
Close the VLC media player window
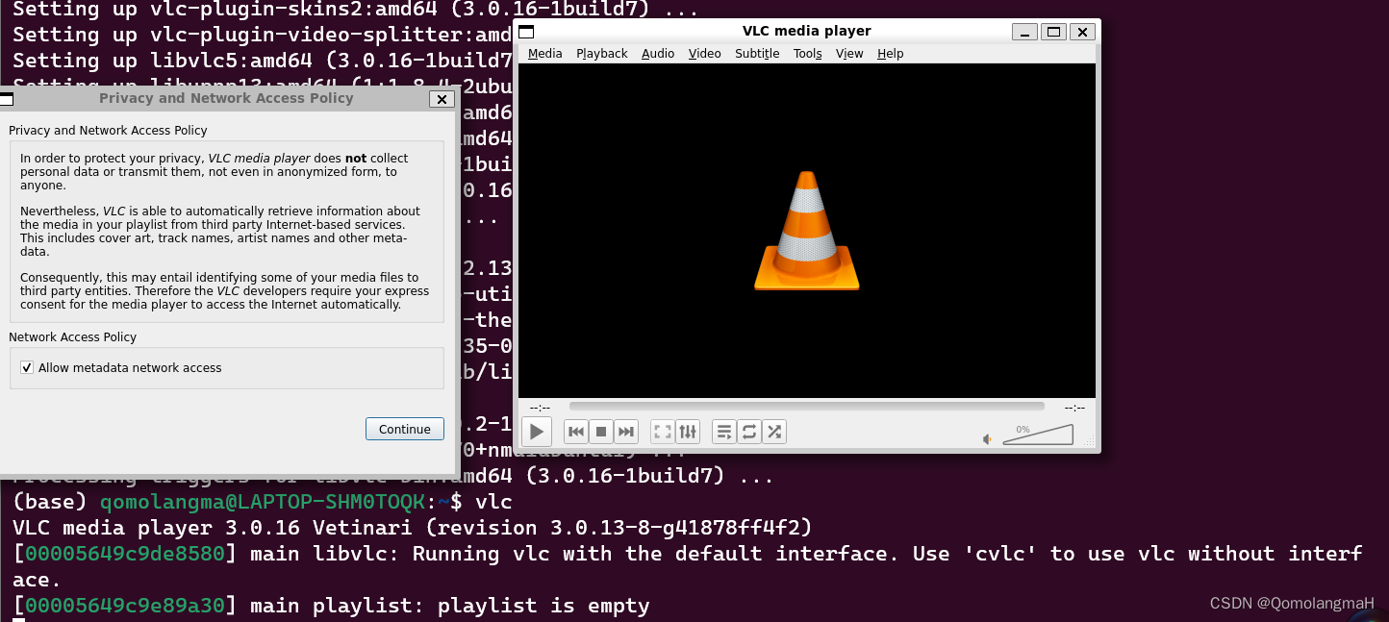tap(1083, 32)
